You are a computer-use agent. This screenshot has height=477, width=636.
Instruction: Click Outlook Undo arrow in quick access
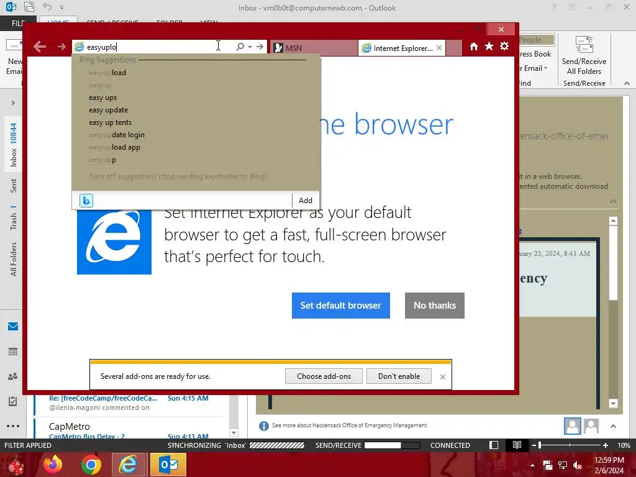coord(47,6)
